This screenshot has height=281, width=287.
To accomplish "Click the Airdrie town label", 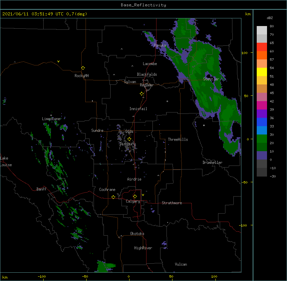I will 134,179.
